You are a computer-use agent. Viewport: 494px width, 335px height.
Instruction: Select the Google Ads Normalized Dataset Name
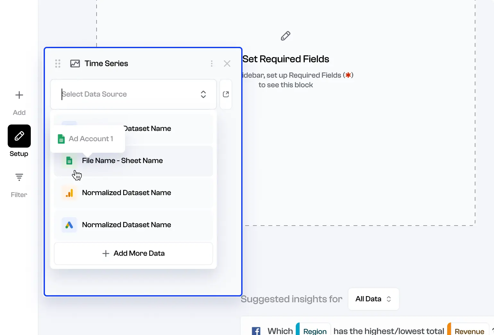pyautogui.click(x=127, y=225)
